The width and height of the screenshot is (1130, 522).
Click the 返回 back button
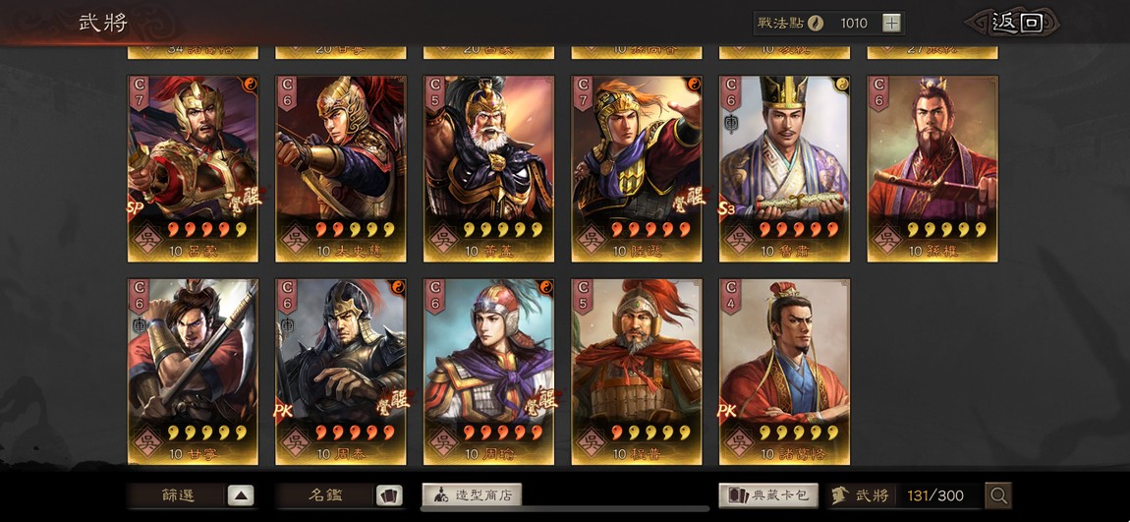tap(1017, 23)
